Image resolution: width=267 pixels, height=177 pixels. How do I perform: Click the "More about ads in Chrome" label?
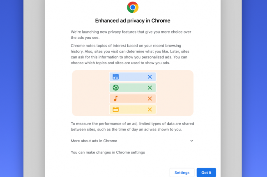tap(94, 141)
